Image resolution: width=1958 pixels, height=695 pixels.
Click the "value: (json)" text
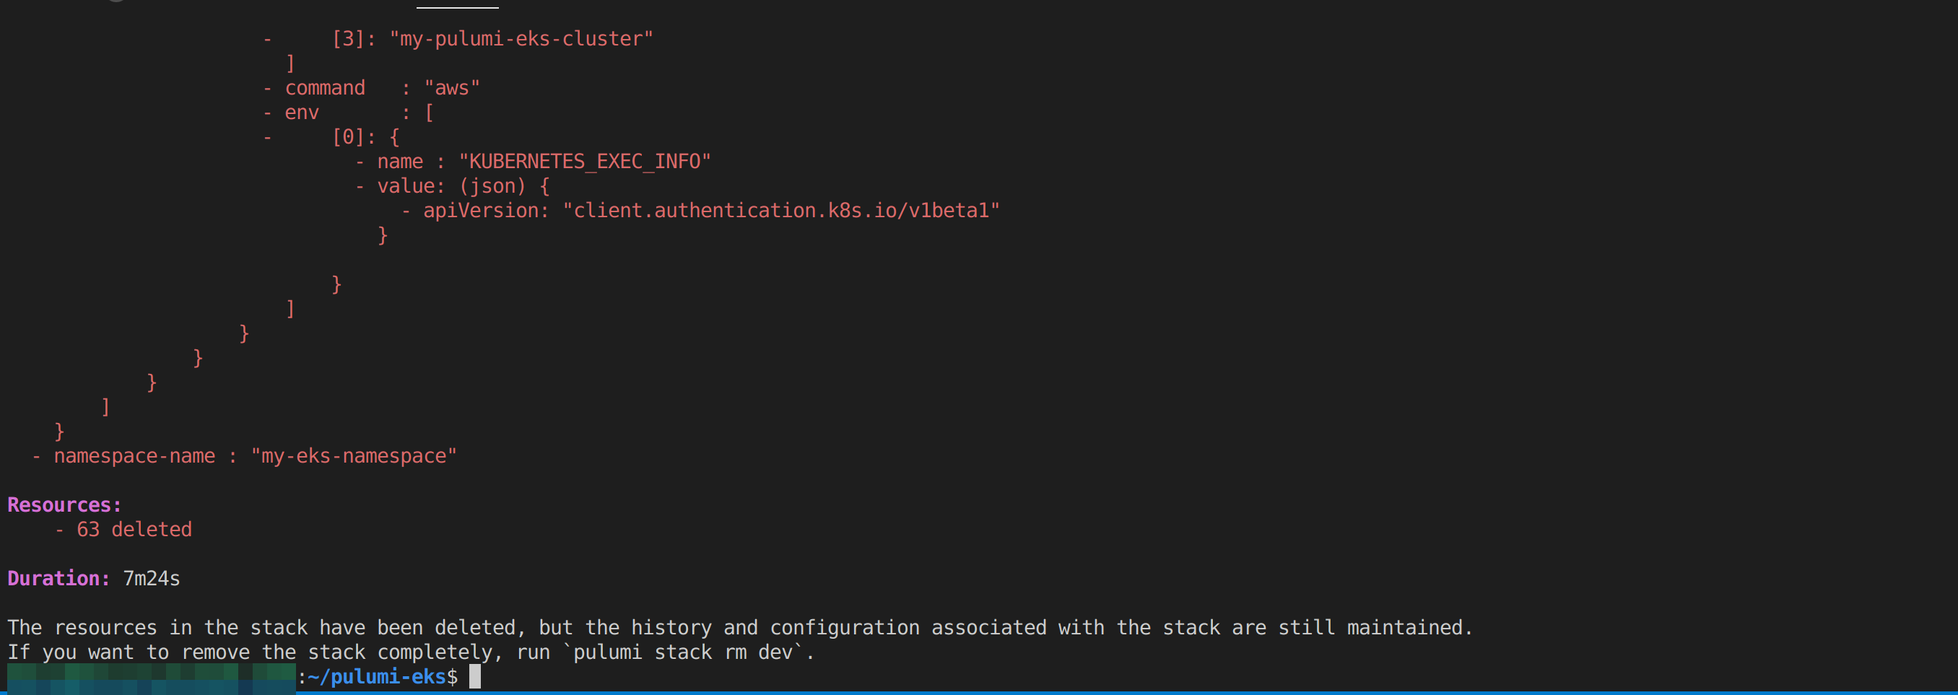451,186
